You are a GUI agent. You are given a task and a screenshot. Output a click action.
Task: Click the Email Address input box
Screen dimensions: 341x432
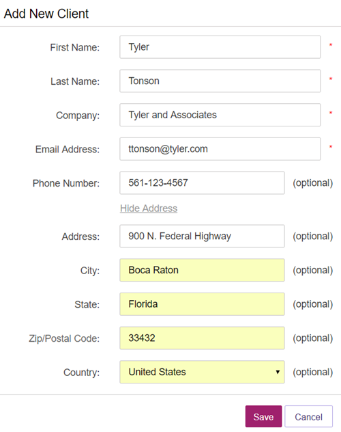220,149
